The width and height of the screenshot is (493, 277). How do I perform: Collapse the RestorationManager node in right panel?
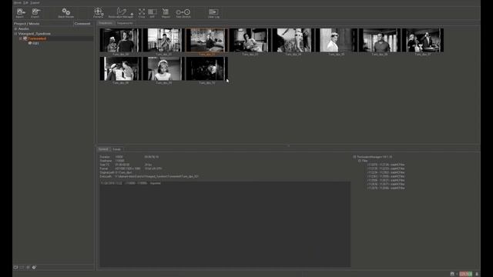point(354,157)
